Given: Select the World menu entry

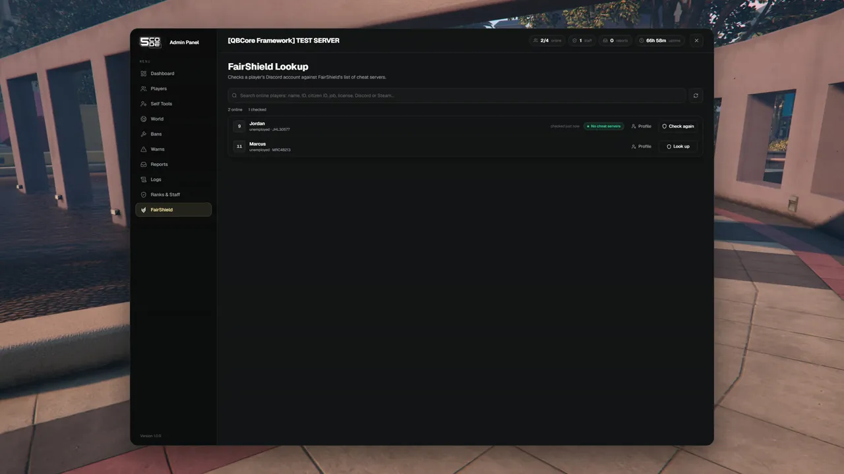Looking at the screenshot, I should pyautogui.click(x=173, y=119).
